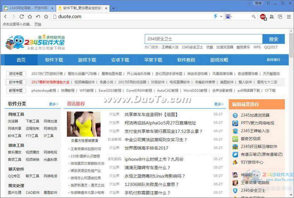This screenshot has height=198, width=294.
Task: Open Baidu paw search engine selector
Action: pos(228,17)
